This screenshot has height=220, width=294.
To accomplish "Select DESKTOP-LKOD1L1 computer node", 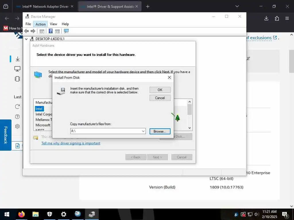I will pos(50,39).
